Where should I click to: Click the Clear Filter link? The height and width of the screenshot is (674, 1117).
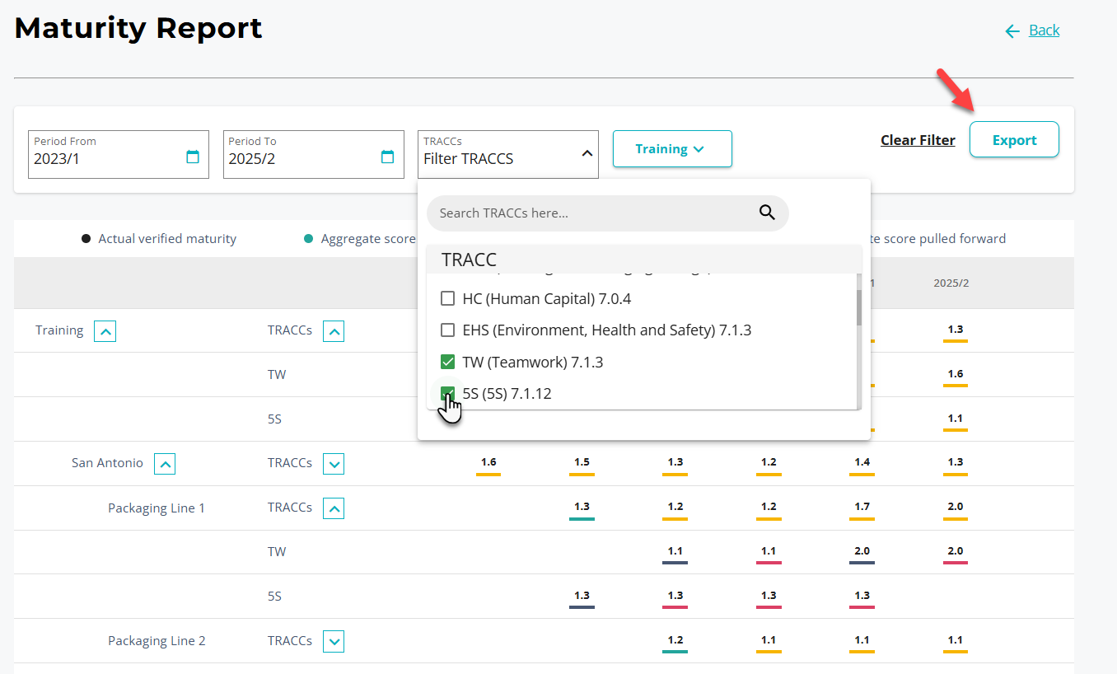[918, 140]
